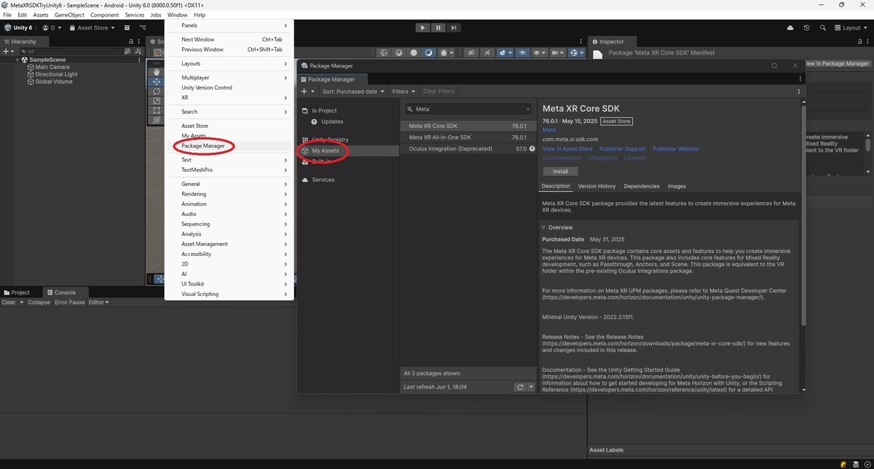Open Unity Search with the magnifier icon

823,27
